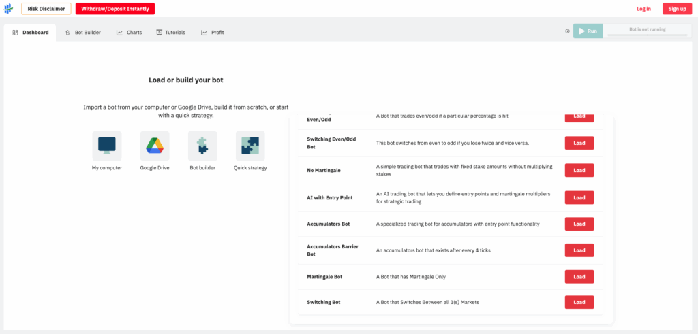Load the Accumulators Bot
Image resolution: width=698 pixels, height=334 pixels.
(x=579, y=224)
